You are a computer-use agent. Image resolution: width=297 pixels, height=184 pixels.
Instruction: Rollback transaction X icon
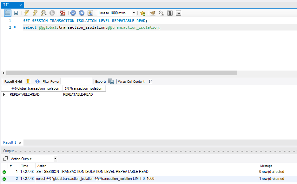(x=82, y=13)
